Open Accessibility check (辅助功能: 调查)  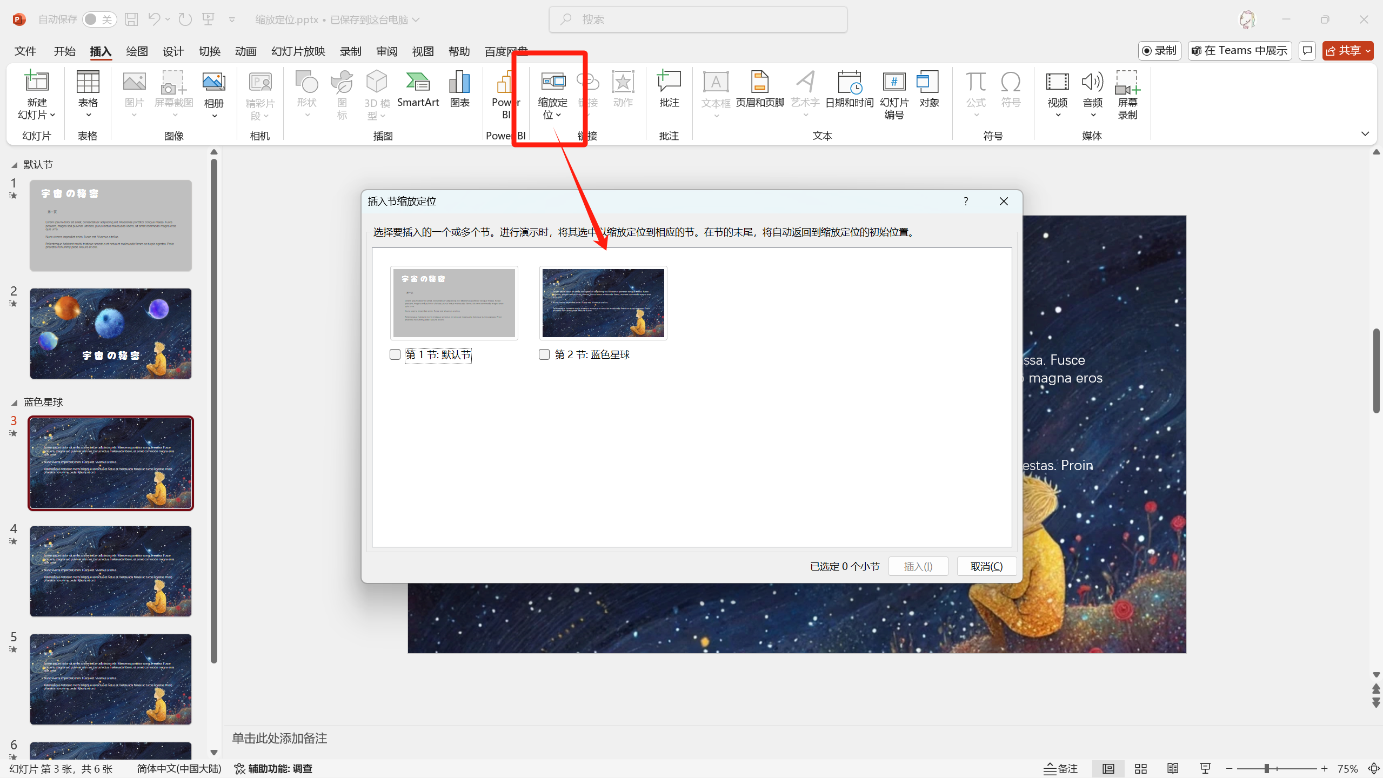coord(273,768)
